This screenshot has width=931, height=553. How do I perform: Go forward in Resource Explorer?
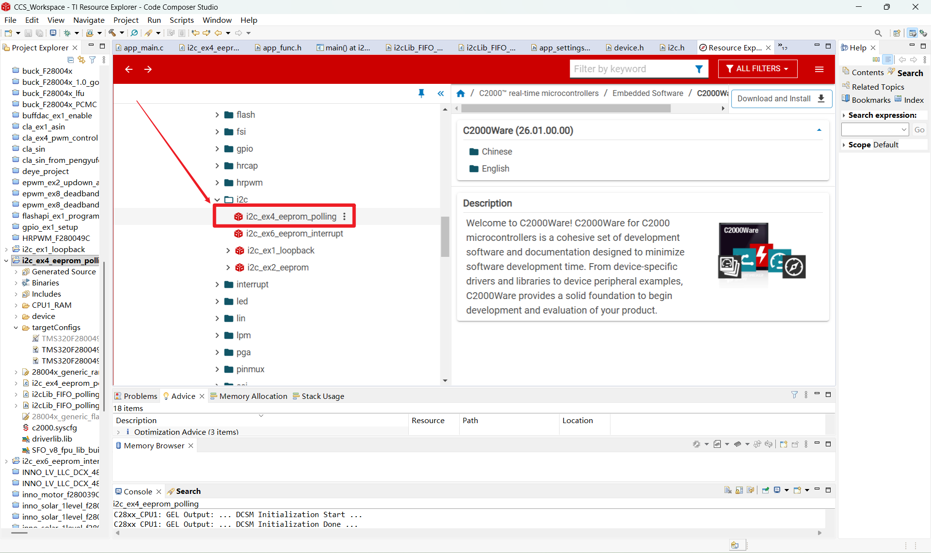(148, 69)
